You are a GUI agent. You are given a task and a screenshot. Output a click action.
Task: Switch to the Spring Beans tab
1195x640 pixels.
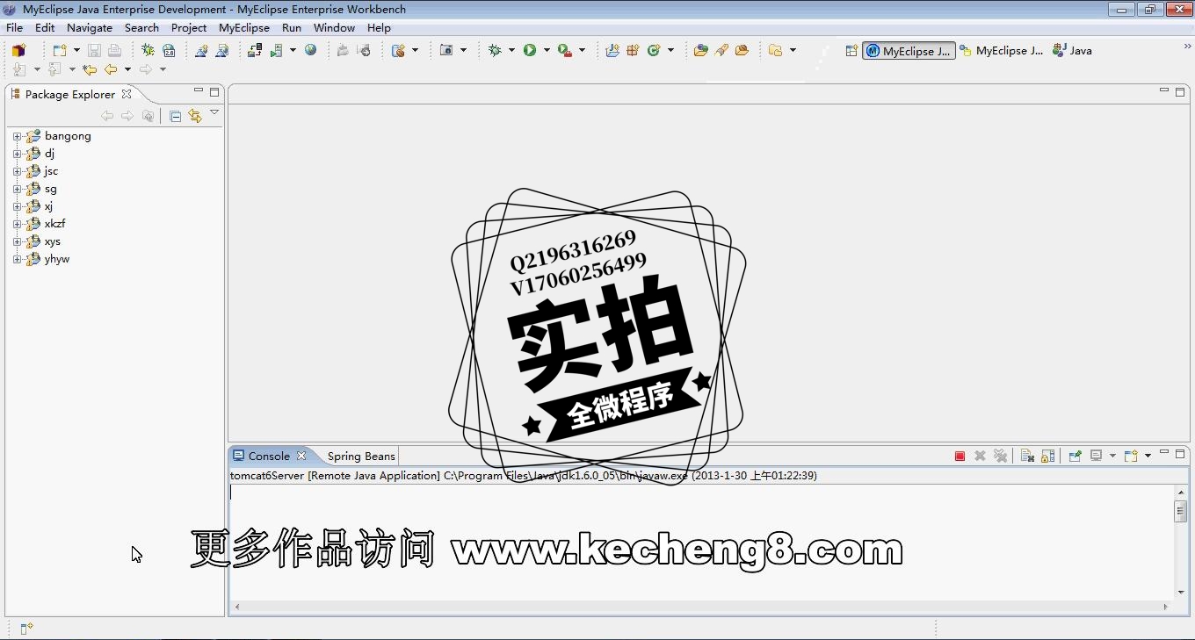[x=361, y=456]
